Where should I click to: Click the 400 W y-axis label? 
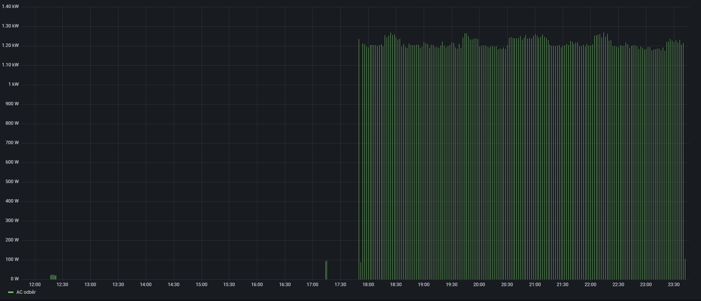tap(12, 201)
